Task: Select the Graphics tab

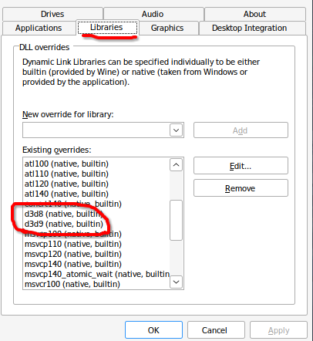Action: pyautogui.click(x=167, y=28)
